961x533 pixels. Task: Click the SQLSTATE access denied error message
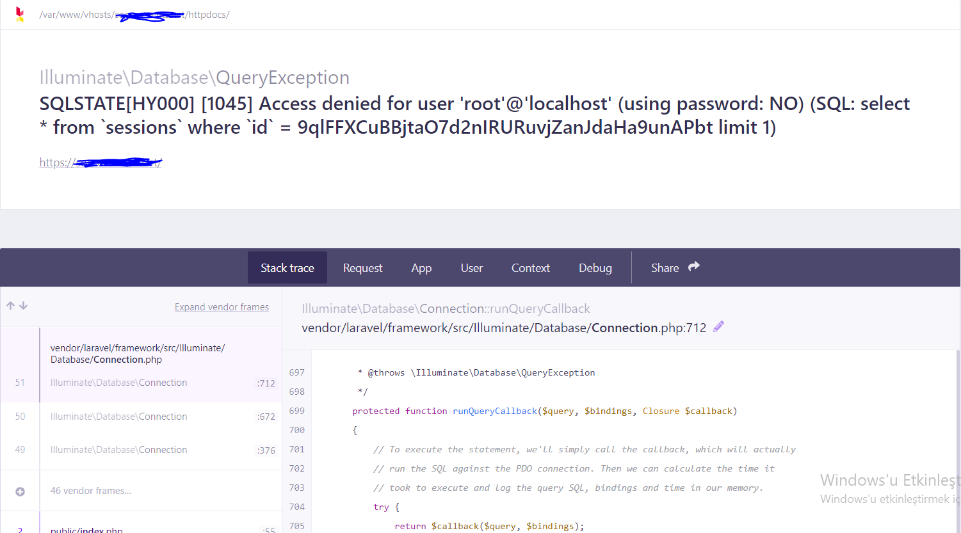click(474, 115)
